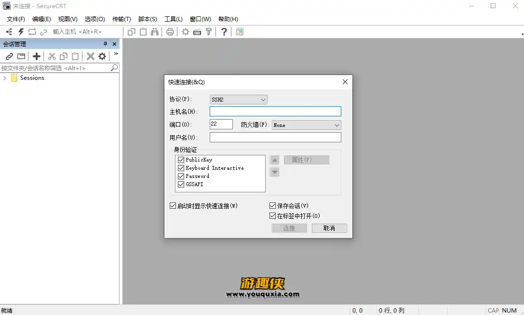This screenshot has width=524, height=315.
Task: Click the 连接 button
Action: pyautogui.click(x=289, y=228)
